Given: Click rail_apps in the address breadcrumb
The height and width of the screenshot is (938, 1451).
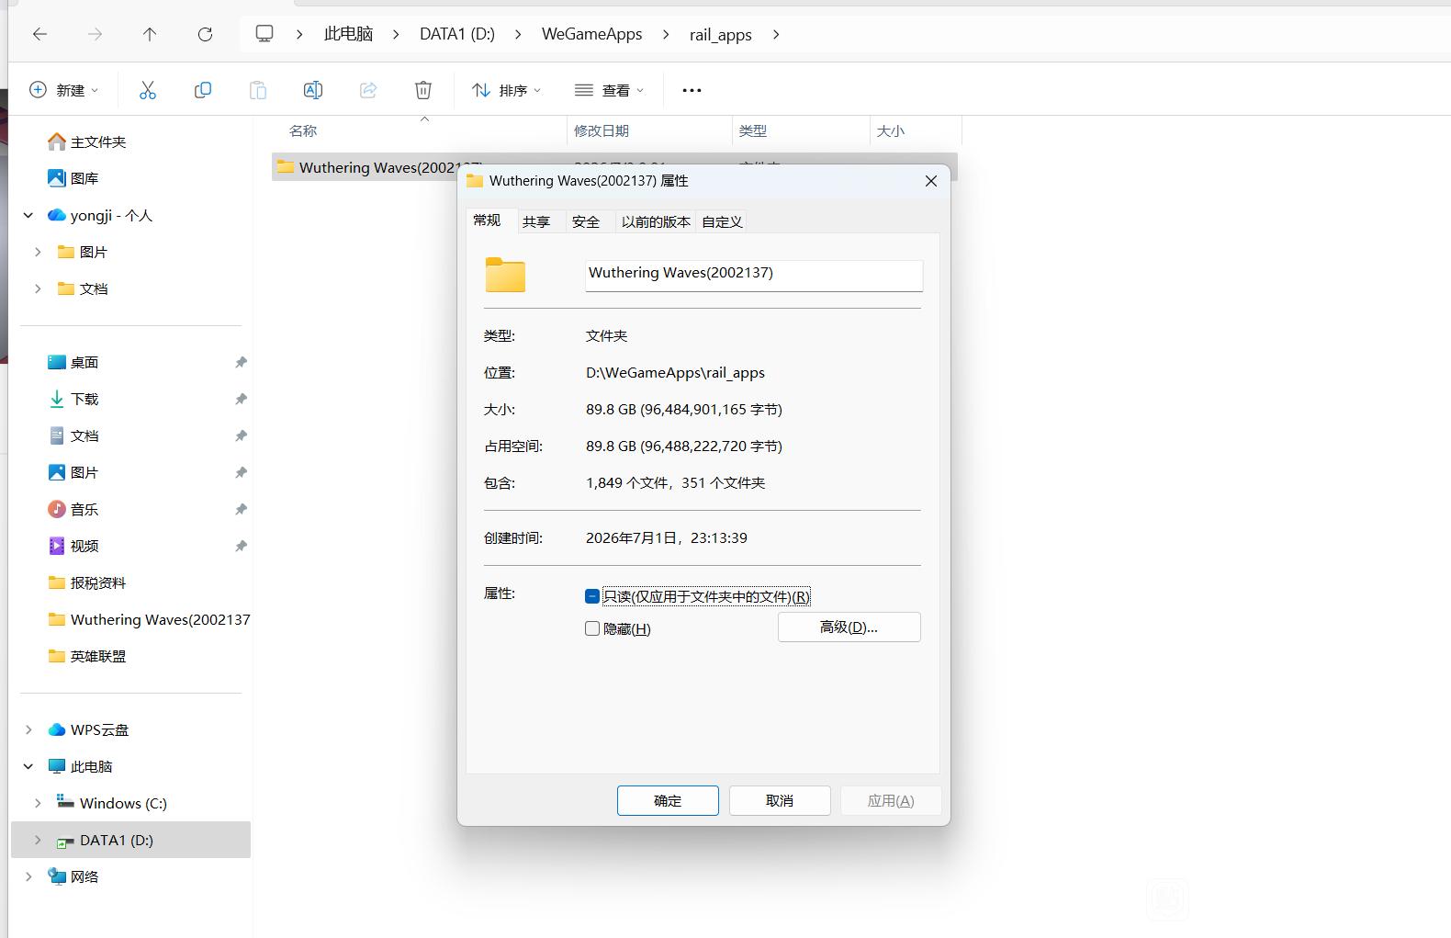Looking at the screenshot, I should [721, 34].
